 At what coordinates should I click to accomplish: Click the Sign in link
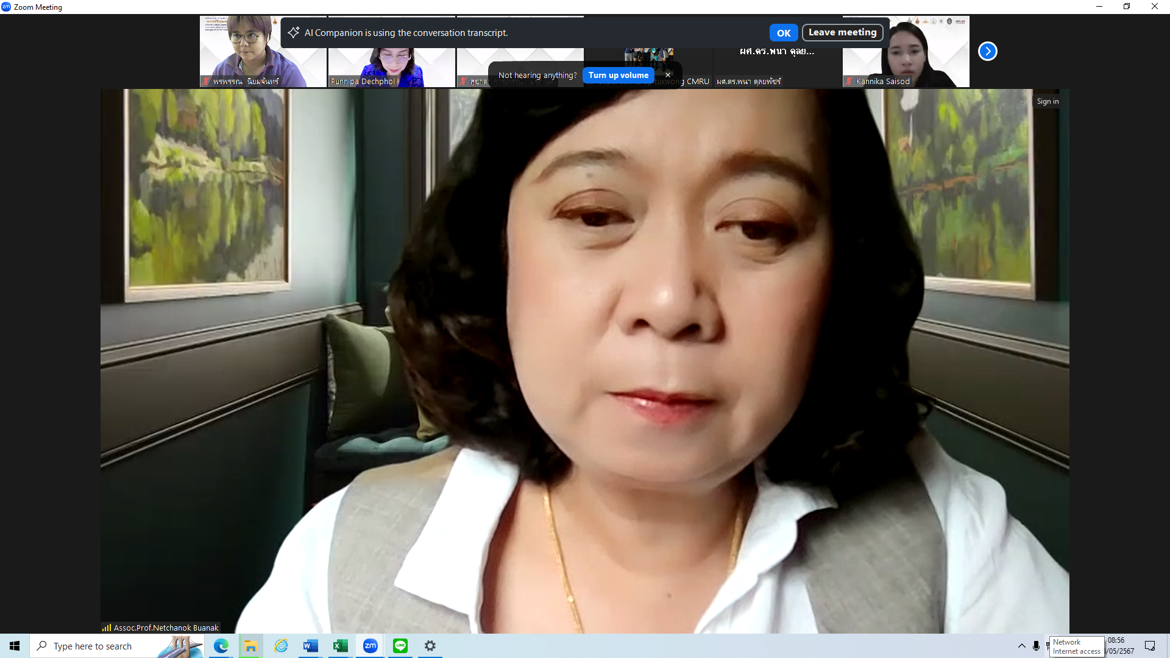click(1048, 101)
